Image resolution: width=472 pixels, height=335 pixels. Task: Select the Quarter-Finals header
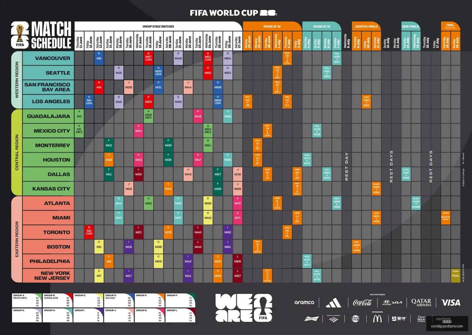(366, 26)
